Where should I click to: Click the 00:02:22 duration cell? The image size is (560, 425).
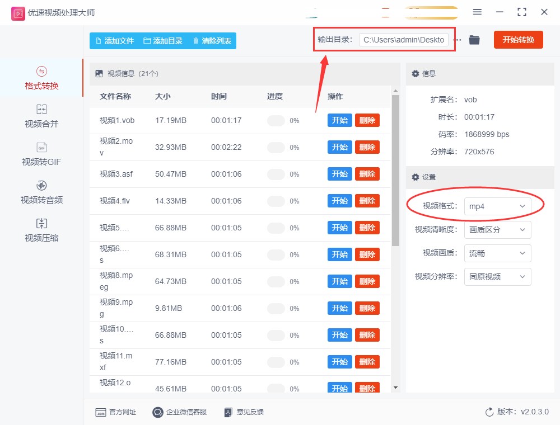(x=226, y=147)
